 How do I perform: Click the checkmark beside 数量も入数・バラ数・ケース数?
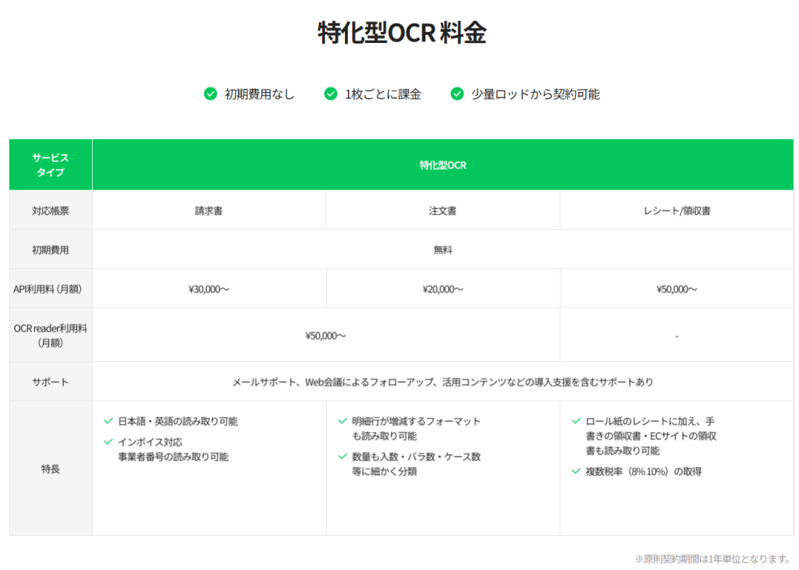(344, 458)
